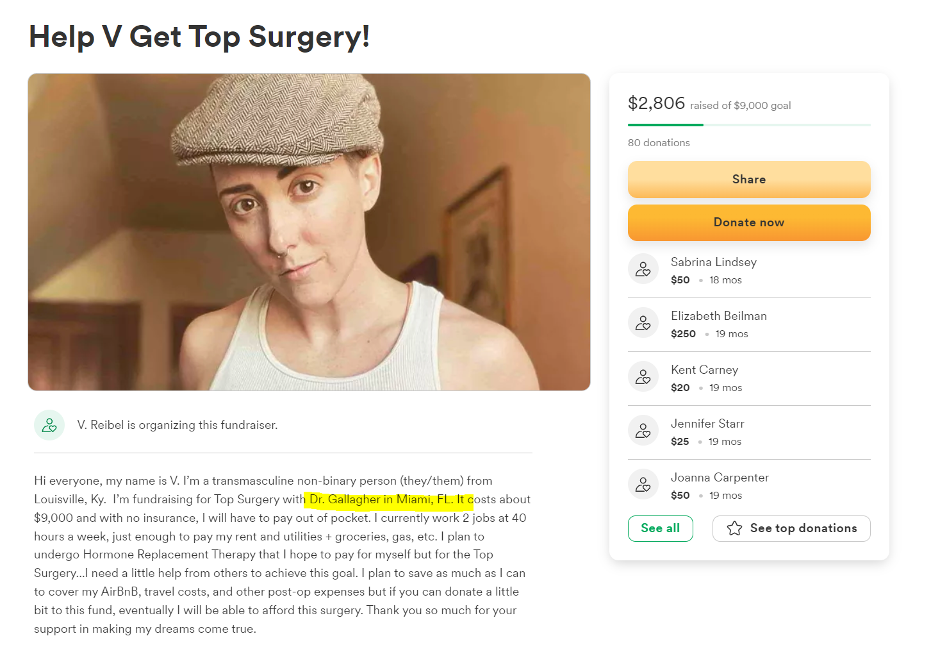Viewport: 931px width, 661px height.
Task: Click the star icon in top donations
Action: (734, 528)
